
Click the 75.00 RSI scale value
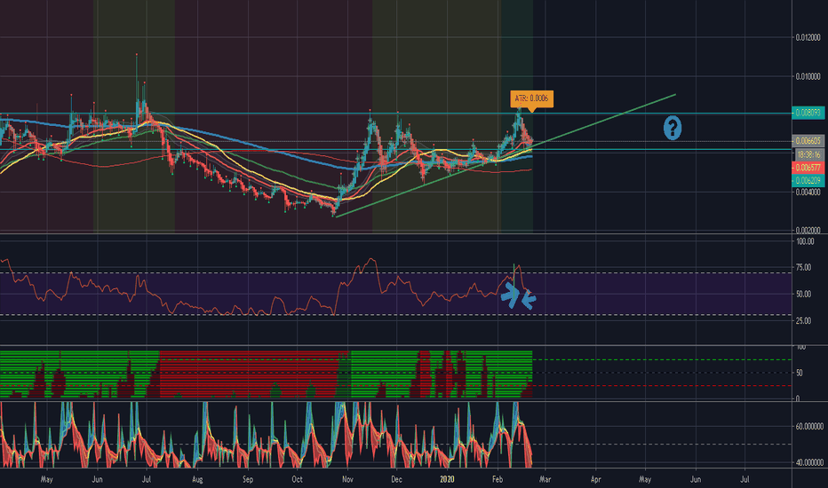pos(804,268)
